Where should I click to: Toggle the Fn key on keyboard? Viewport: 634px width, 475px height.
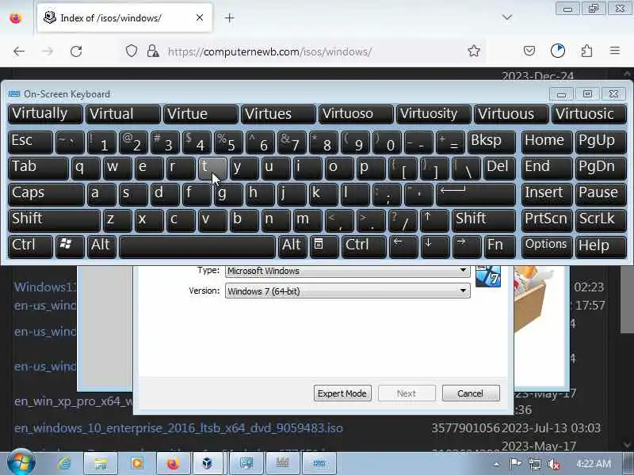pyautogui.click(x=500, y=247)
